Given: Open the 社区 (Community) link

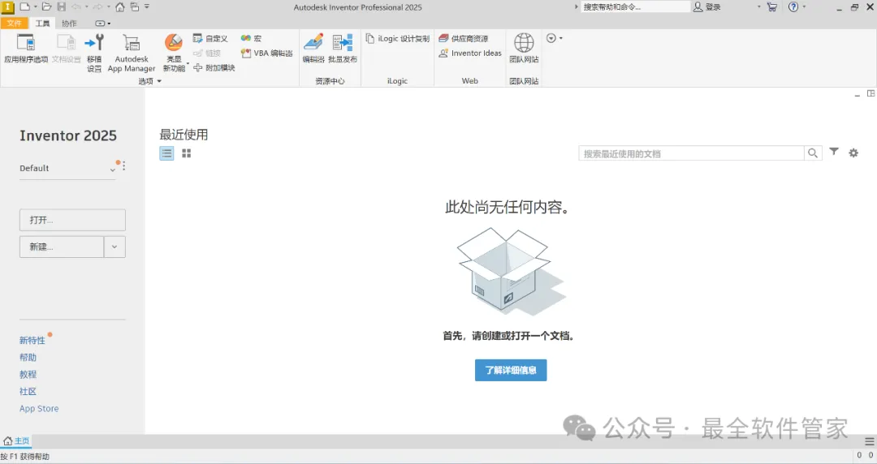Looking at the screenshot, I should [28, 391].
